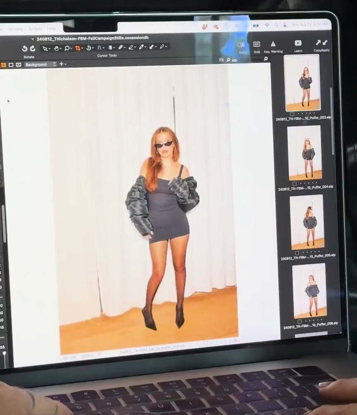Tick the tag checkbox under Puffer_004 thumbnail

click(x=295, y=184)
